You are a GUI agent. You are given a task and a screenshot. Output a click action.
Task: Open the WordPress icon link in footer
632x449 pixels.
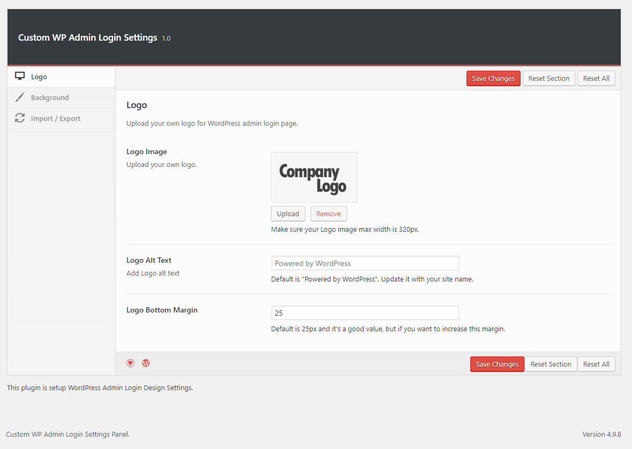pos(146,363)
